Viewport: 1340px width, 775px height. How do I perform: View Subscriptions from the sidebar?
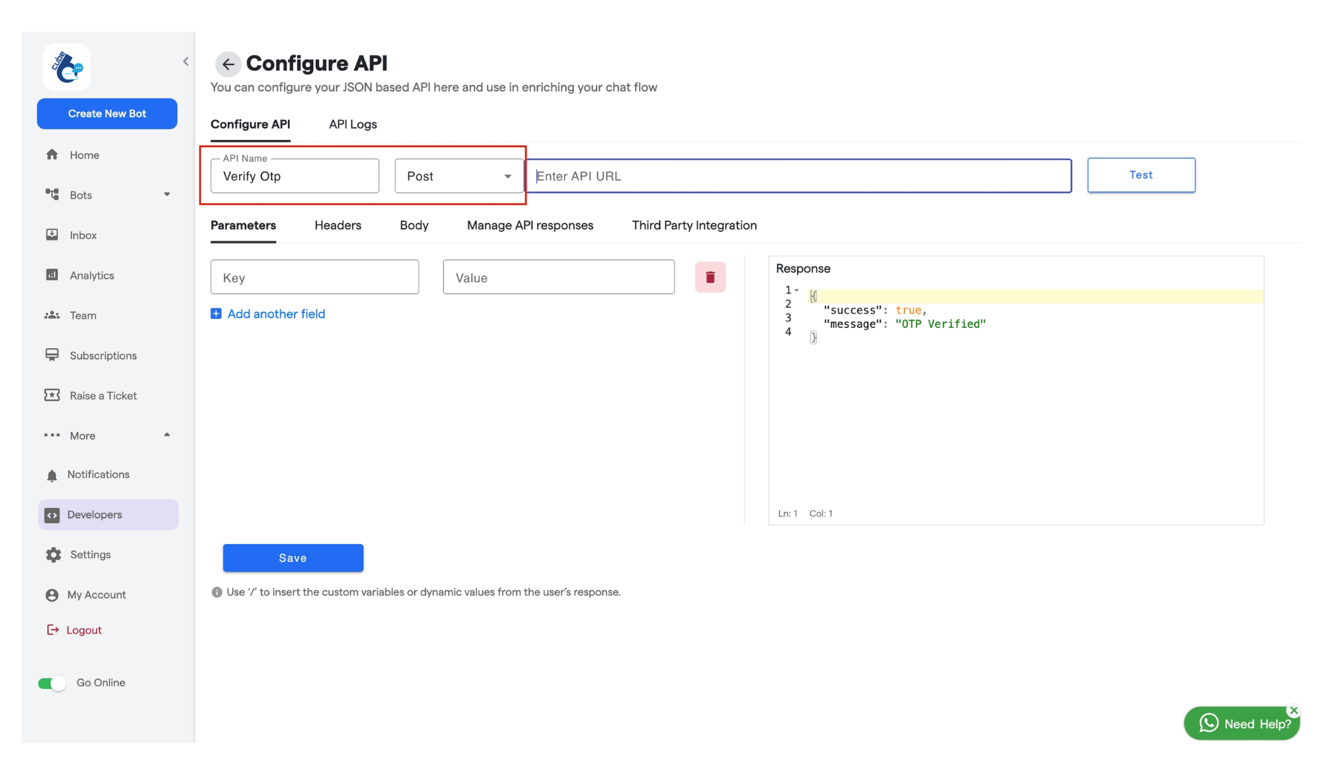(x=101, y=355)
